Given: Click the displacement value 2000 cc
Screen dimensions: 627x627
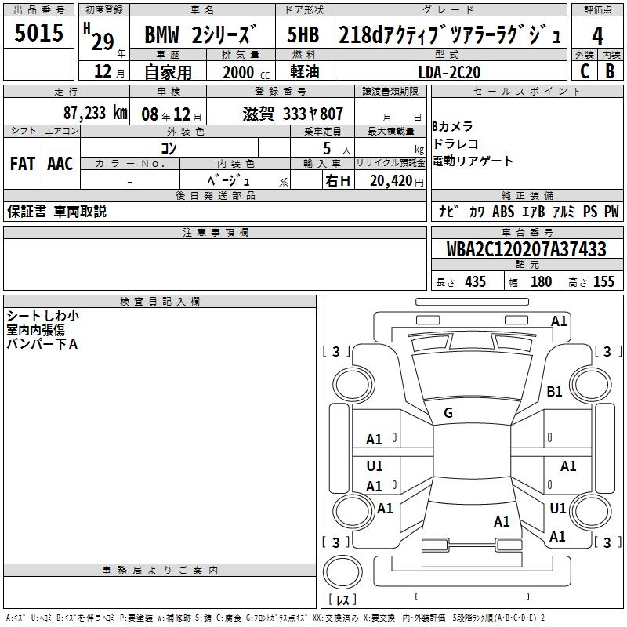Looking at the screenshot, I should click(x=246, y=72).
